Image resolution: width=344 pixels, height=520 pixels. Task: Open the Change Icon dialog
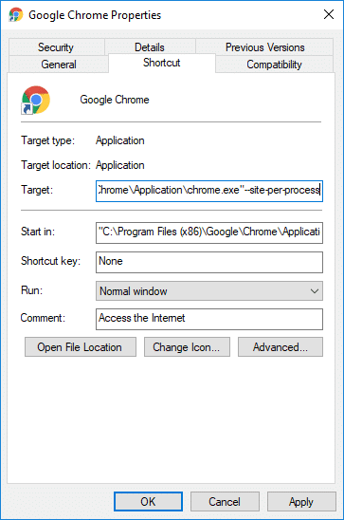click(187, 347)
